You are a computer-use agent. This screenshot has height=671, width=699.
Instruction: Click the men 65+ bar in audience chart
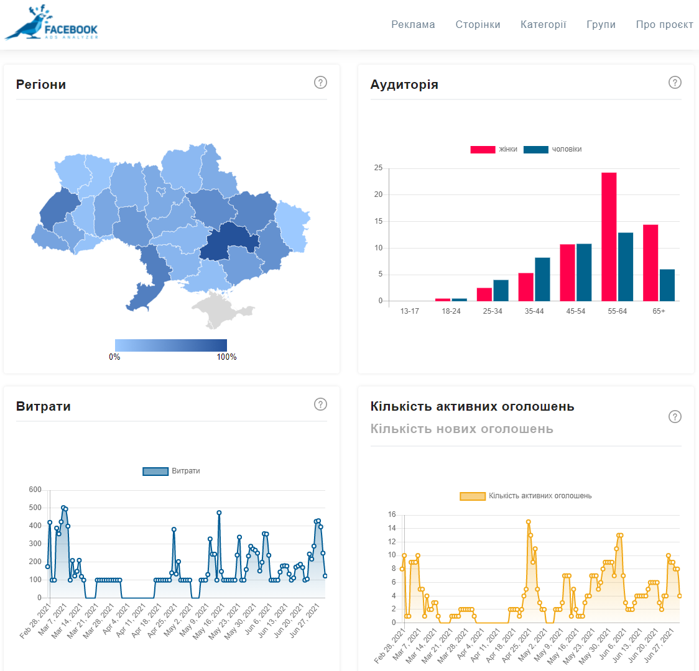coord(667,285)
